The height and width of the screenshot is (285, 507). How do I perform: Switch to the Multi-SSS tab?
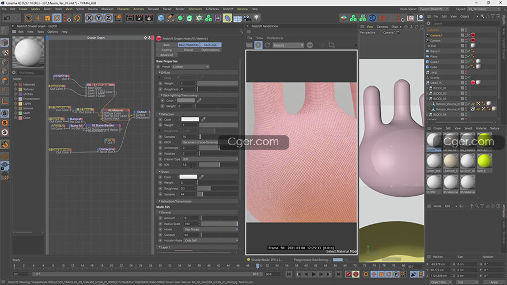click(210, 45)
